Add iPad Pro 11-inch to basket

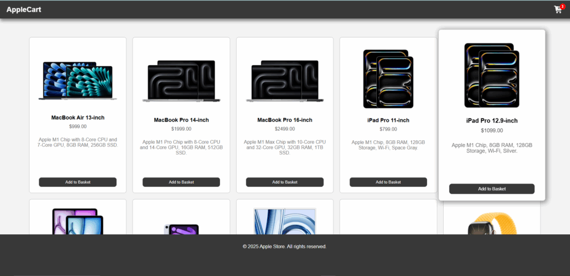point(388,182)
